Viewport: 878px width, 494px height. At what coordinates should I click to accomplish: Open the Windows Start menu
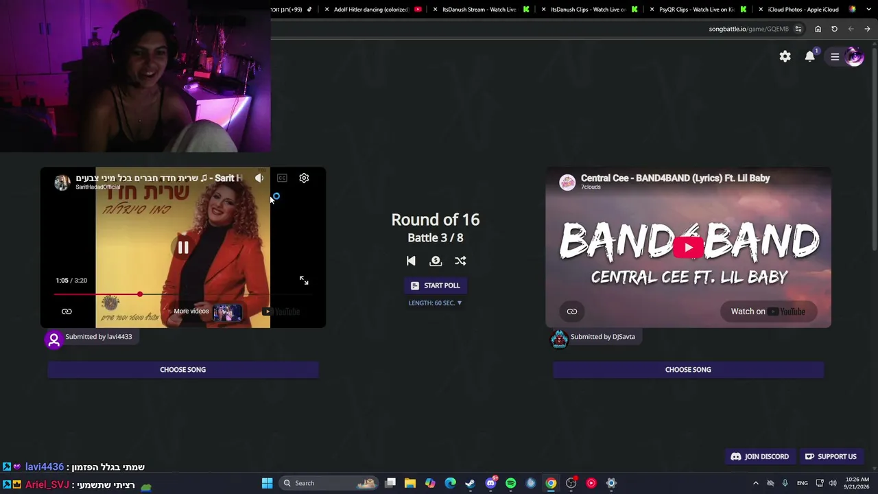point(267,483)
